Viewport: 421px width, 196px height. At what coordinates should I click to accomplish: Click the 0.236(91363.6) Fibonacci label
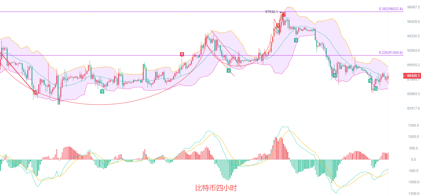[391, 53]
